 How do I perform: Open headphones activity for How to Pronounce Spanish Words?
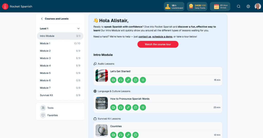121,107
